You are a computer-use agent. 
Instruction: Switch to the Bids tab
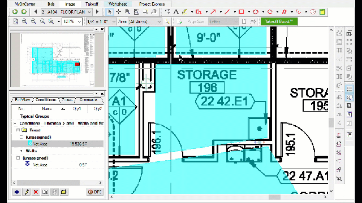click(x=51, y=4)
